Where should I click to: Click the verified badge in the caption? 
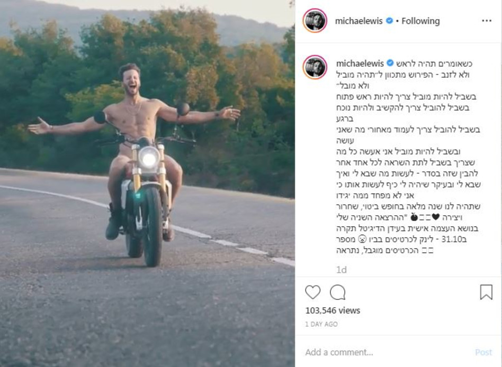coord(389,63)
